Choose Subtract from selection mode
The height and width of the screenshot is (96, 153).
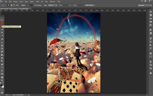[x=15, y=5]
